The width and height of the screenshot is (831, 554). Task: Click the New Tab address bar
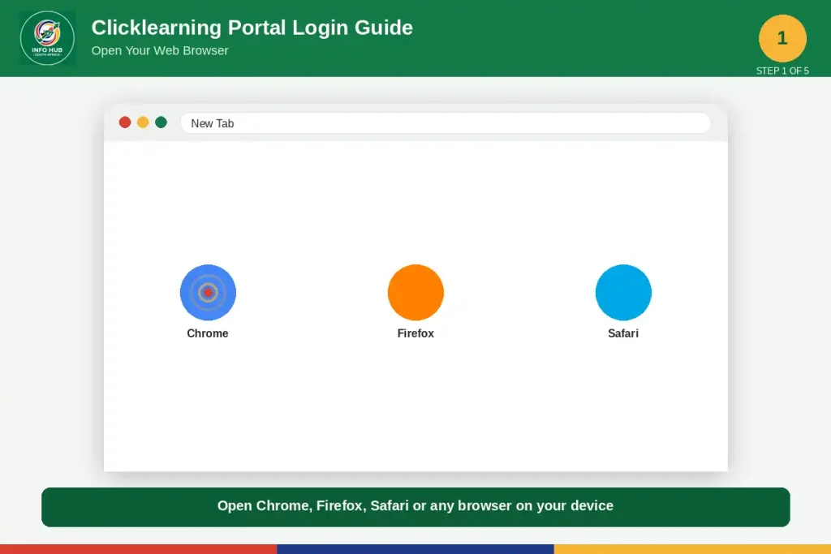click(x=446, y=123)
